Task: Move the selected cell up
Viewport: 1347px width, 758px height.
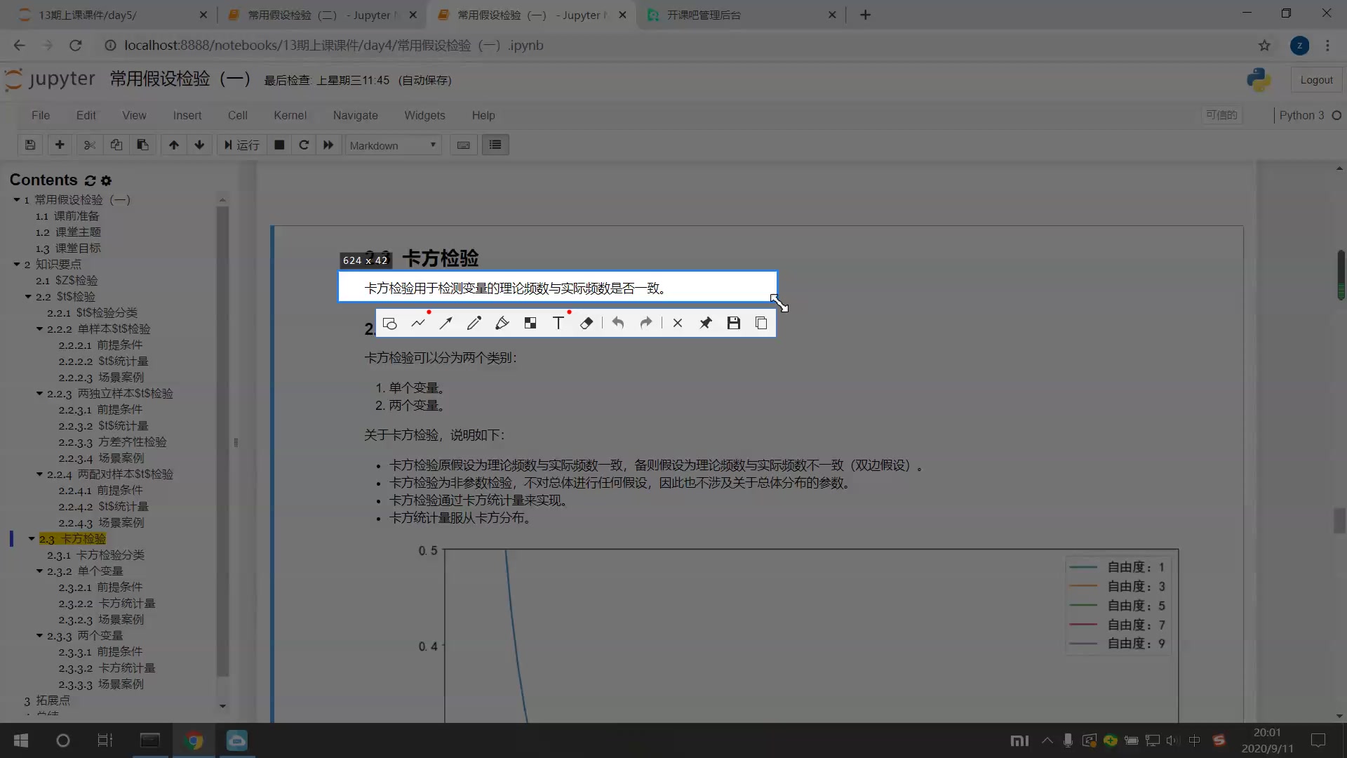Action: 173,145
